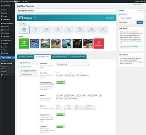Click the shortcode field in How To Use
This screenshot has height=135, width=146.
(131, 47)
